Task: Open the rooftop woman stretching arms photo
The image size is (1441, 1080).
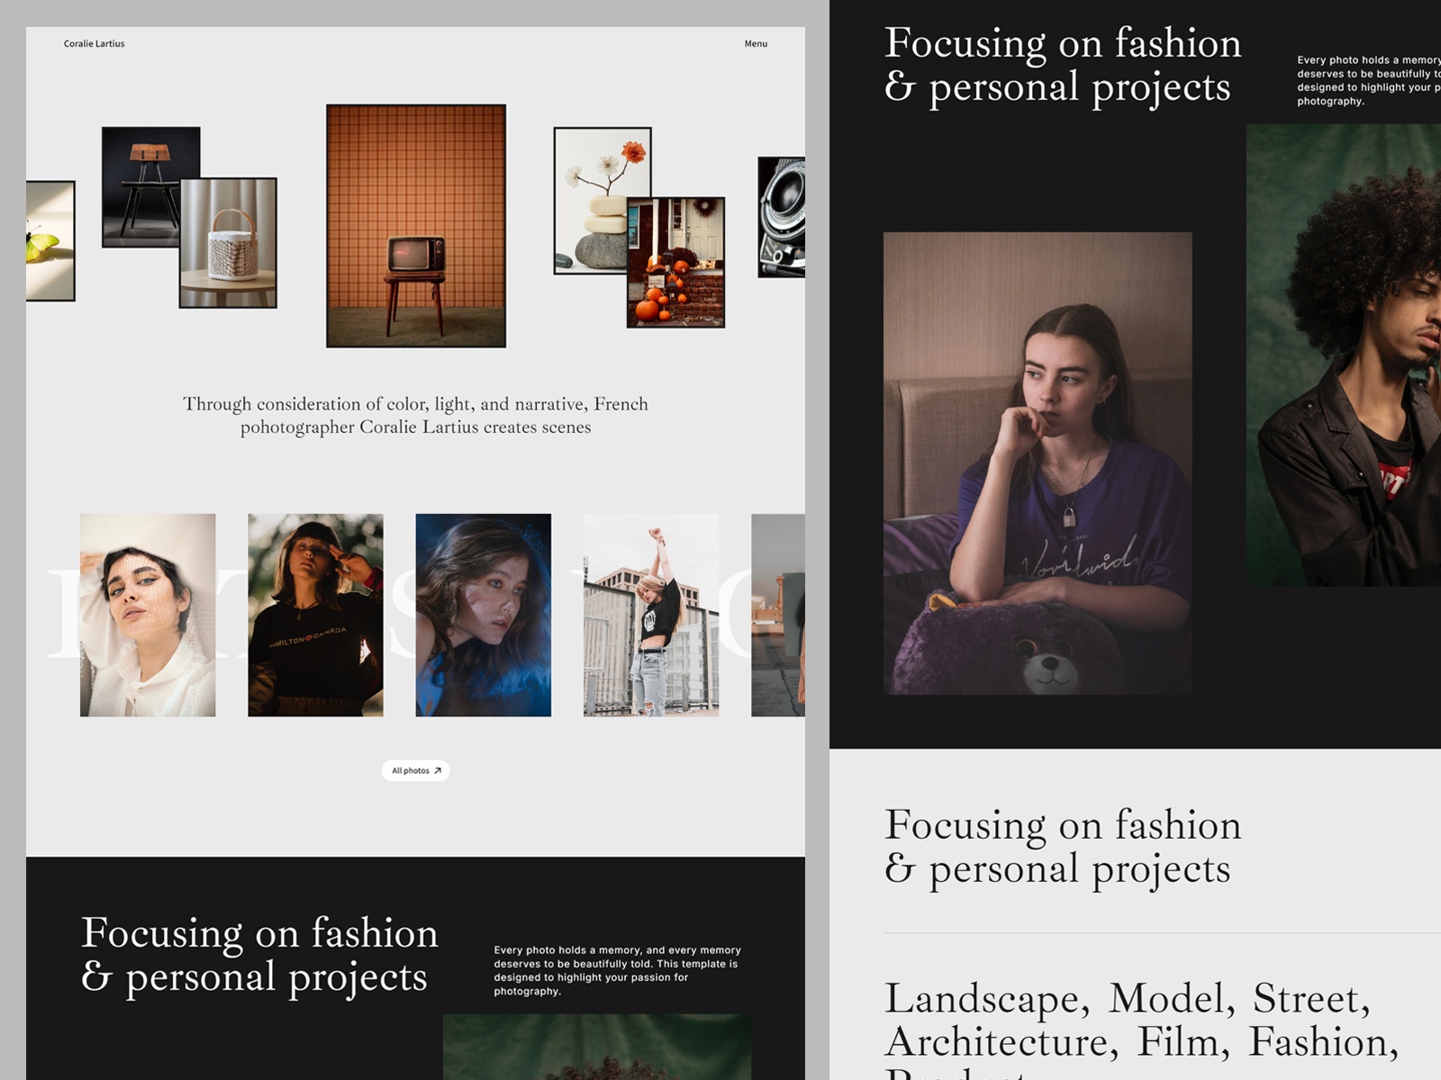Action: 650,615
